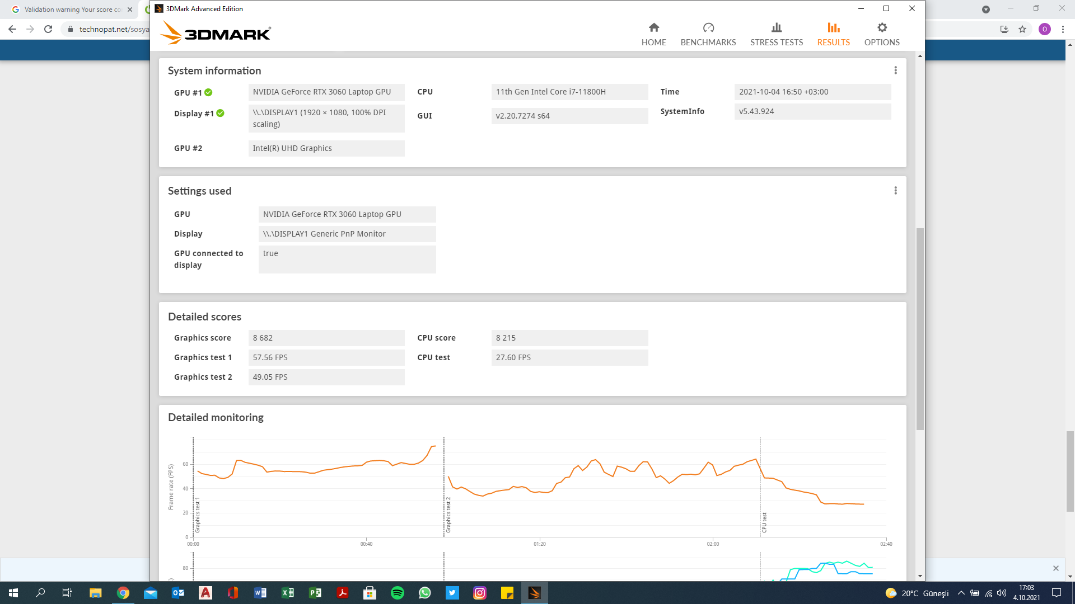This screenshot has width=1075, height=604.
Task: Click the CPU score value field
Action: pos(569,338)
